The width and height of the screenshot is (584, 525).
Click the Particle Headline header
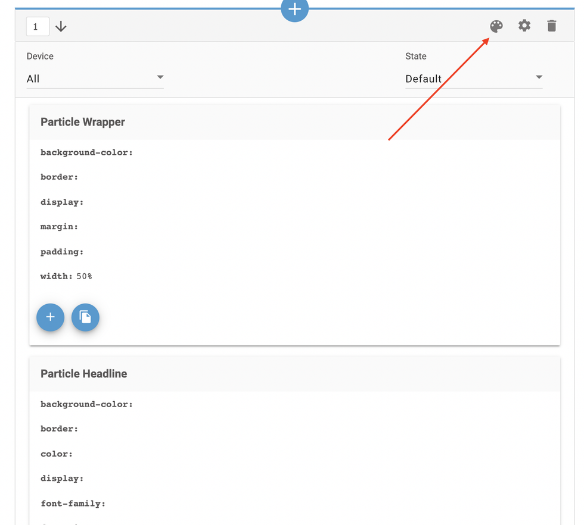(x=84, y=374)
